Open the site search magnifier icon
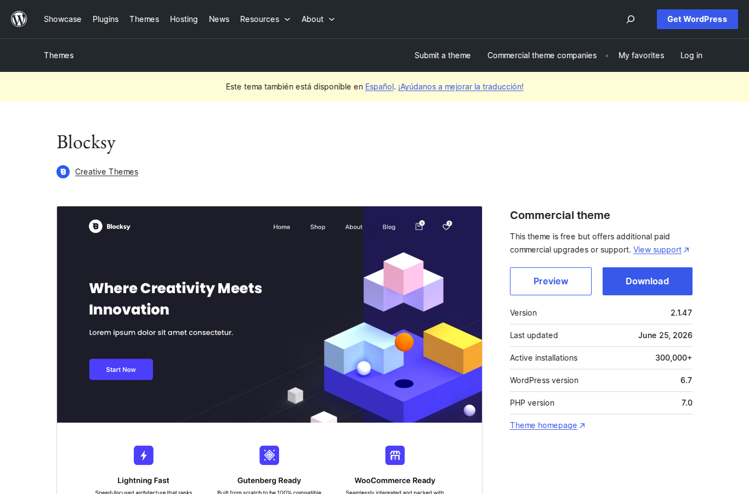 coord(631,19)
